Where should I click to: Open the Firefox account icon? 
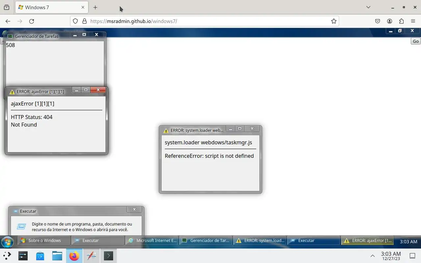pos(389,21)
